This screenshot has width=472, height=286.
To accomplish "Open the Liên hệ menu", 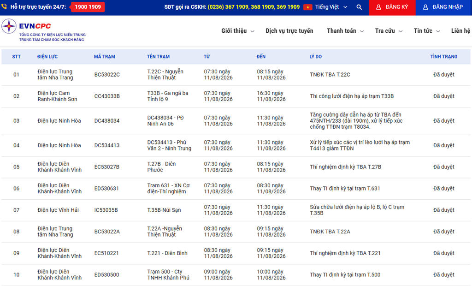I will [x=460, y=31].
